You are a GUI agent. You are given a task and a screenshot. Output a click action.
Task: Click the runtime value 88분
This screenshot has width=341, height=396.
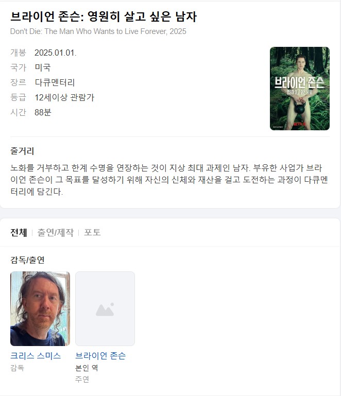pos(43,112)
